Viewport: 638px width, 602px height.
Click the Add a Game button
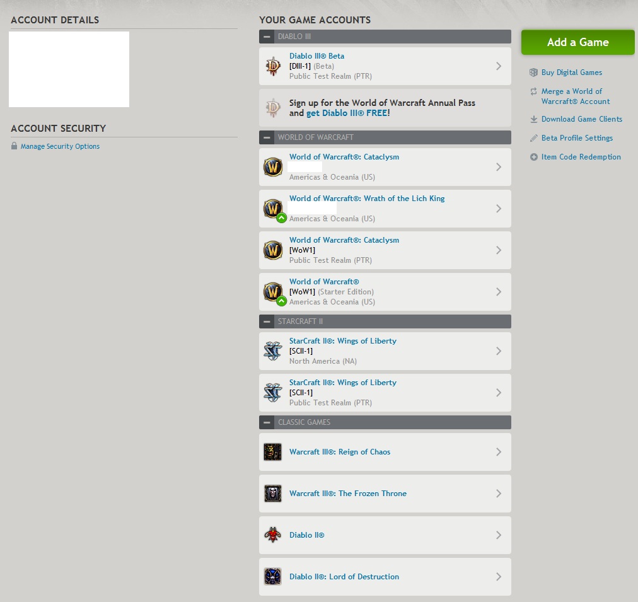pyautogui.click(x=577, y=42)
